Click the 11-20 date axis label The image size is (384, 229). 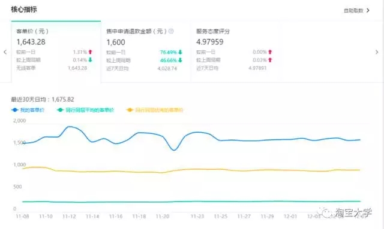[163, 216]
